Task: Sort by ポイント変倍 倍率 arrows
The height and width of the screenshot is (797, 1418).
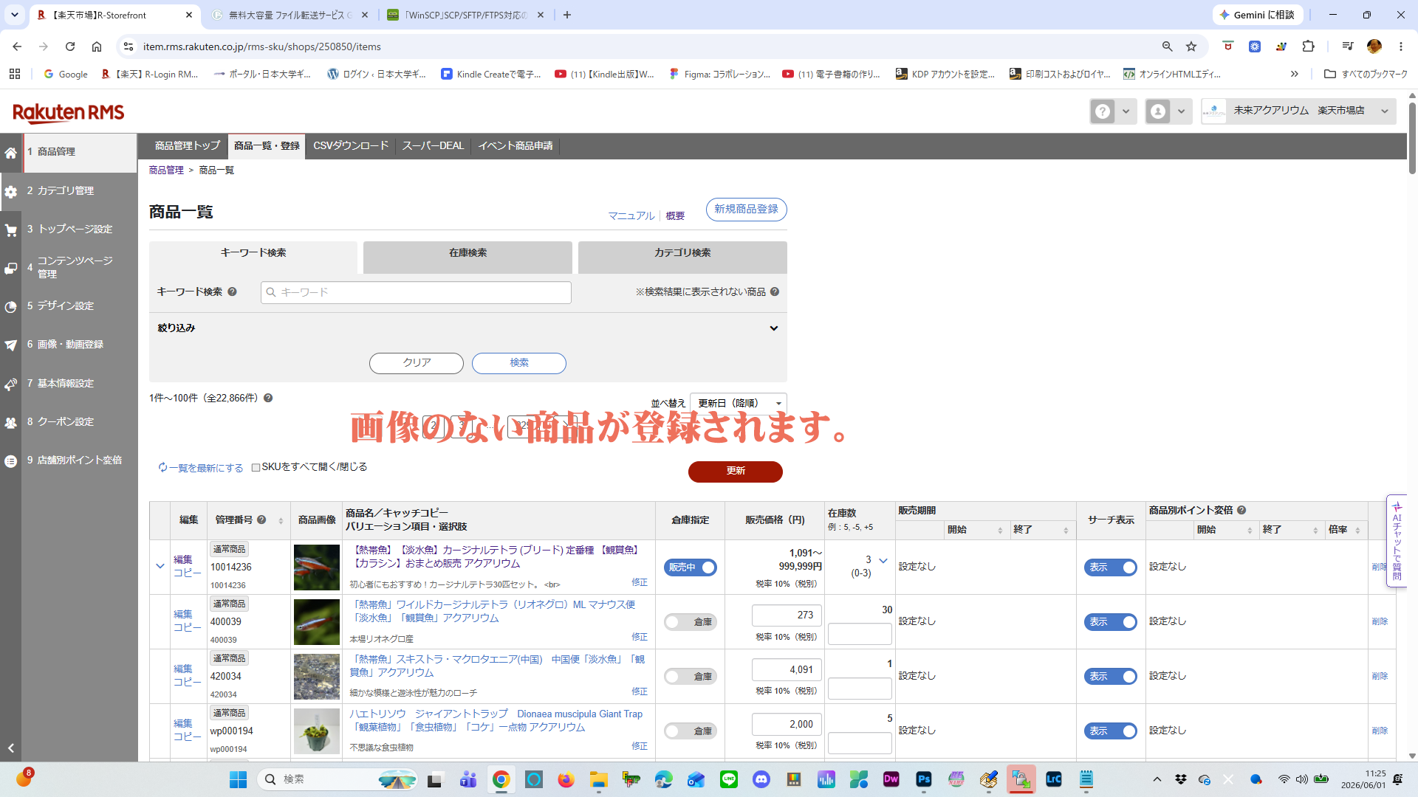Action: (x=1357, y=530)
